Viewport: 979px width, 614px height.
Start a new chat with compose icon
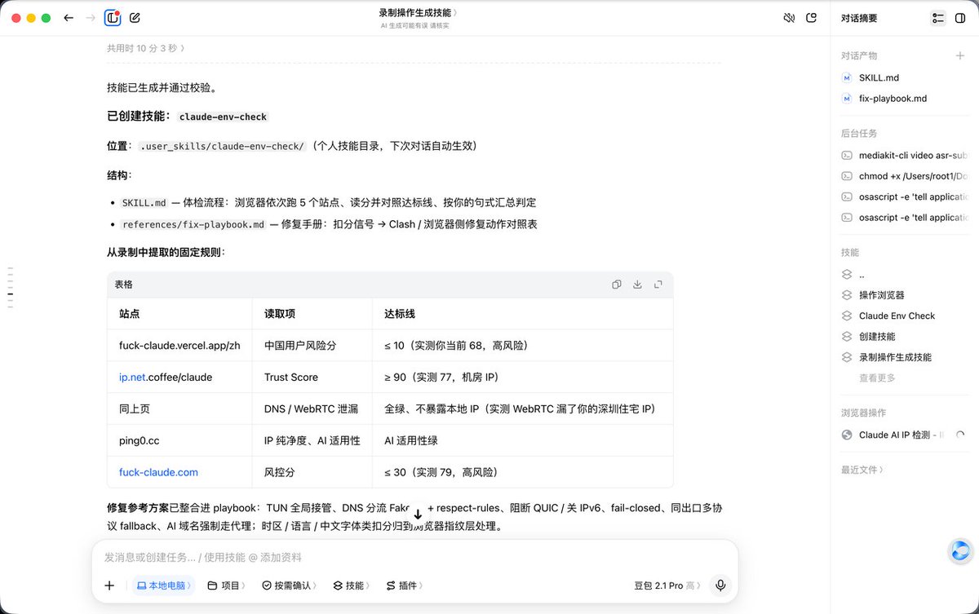pyautogui.click(x=135, y=17)
